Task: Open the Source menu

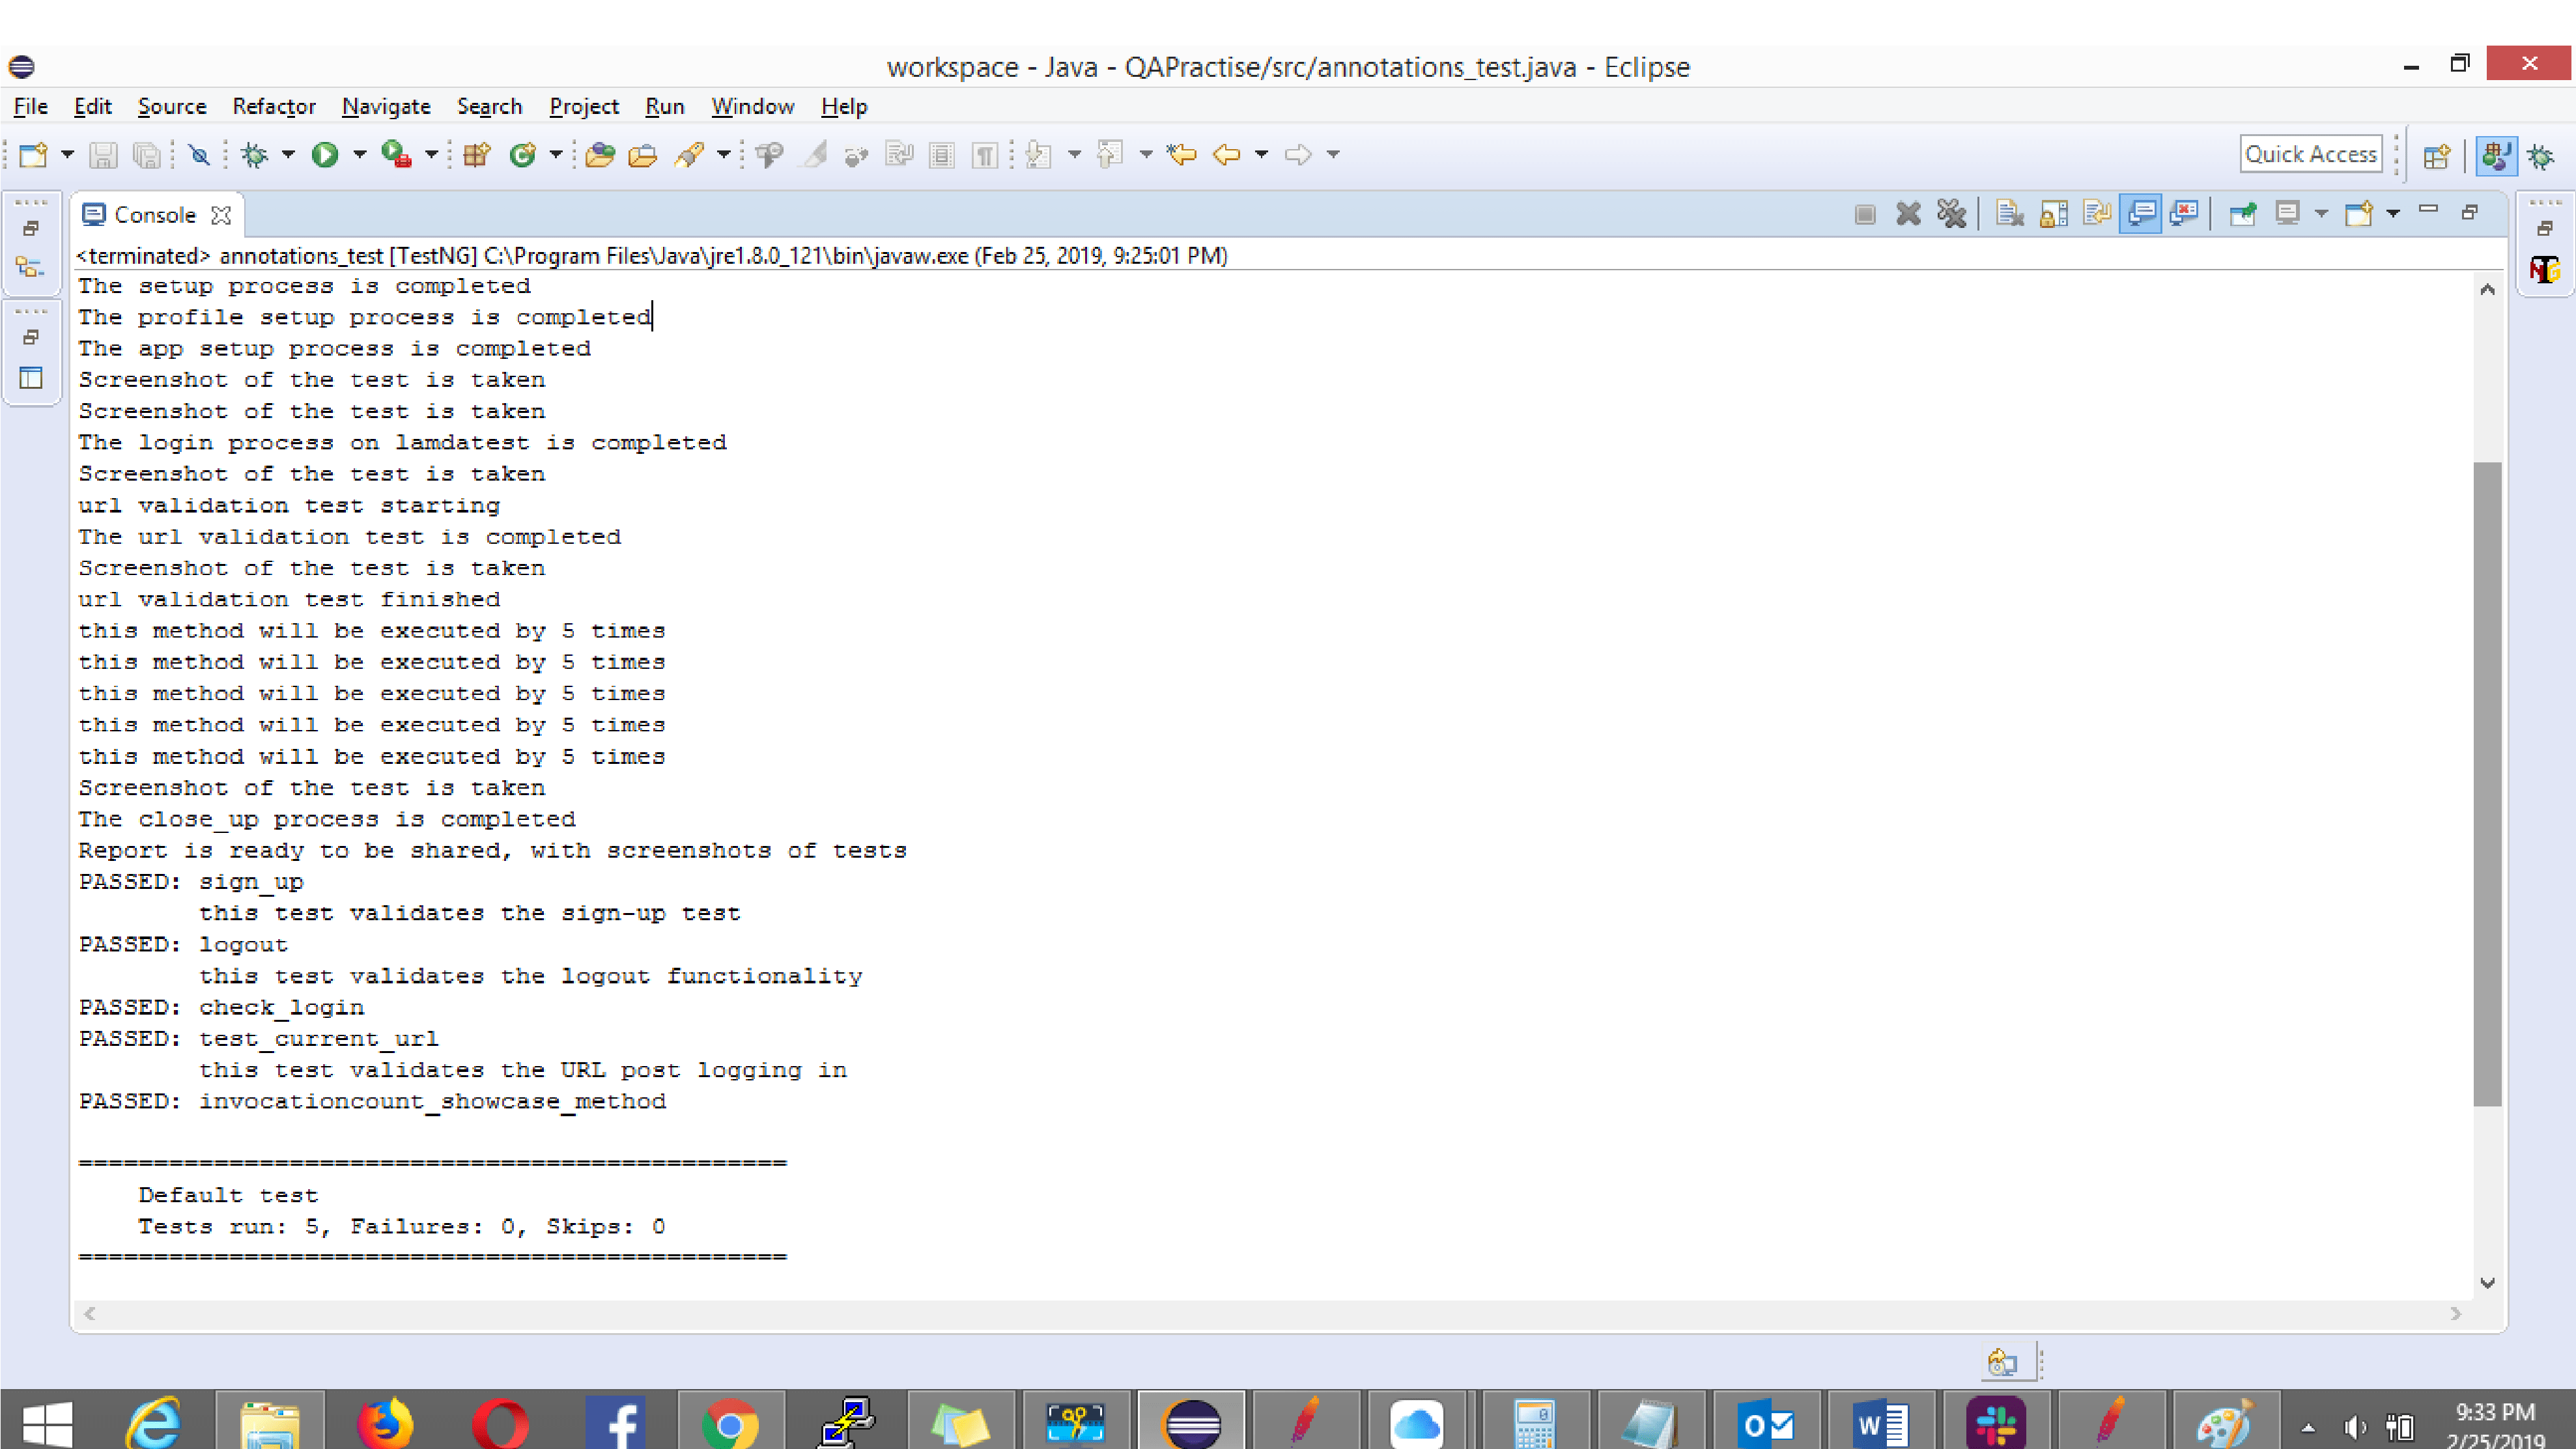Action: click(171, 106)
